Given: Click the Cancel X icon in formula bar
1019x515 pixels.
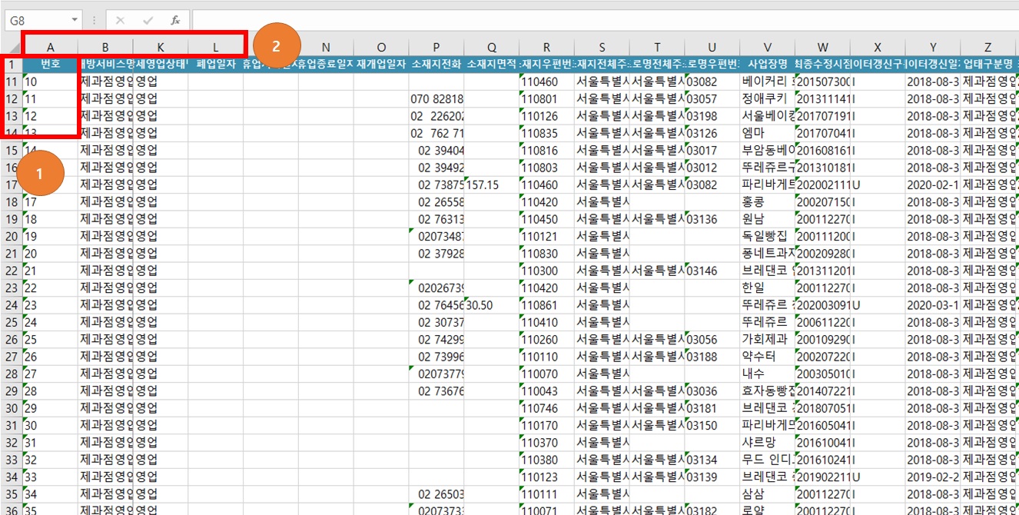Looking at the screenshot, I should [x=121, y=19].
